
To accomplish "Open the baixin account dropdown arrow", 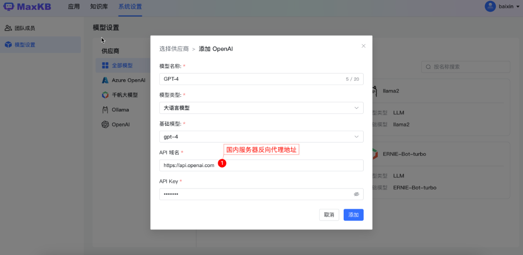I will click(x=518, y=7).
